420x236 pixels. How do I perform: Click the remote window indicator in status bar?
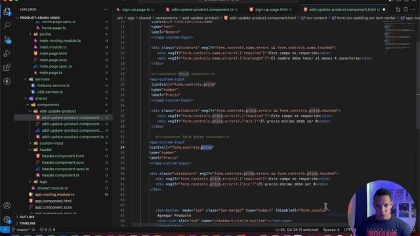pos(5,229)
